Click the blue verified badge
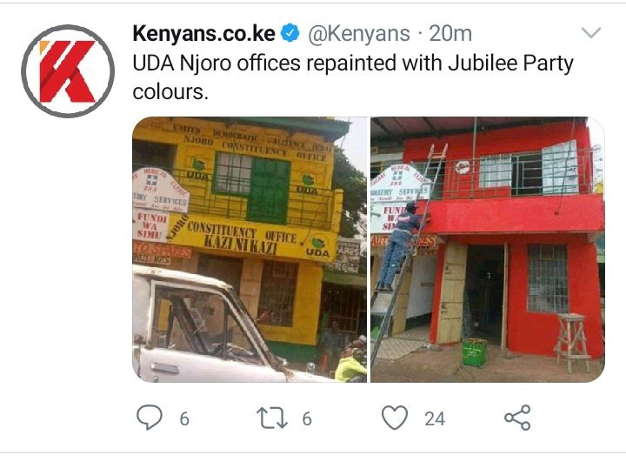This screenshot has width=626, height=461. pyautogui.click(x=290, y=33)
